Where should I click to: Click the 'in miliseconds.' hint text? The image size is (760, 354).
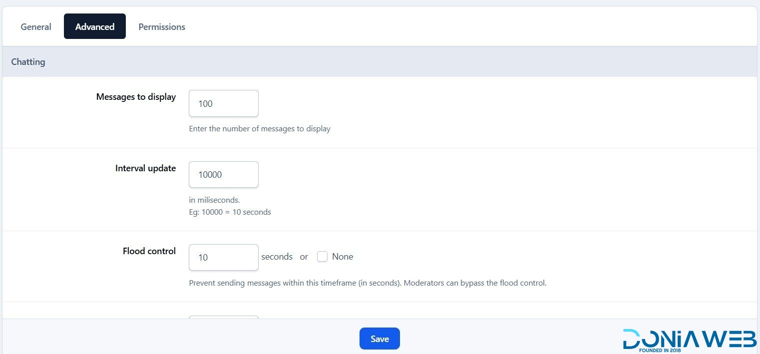pyautogui.click(x=214, y=200)
